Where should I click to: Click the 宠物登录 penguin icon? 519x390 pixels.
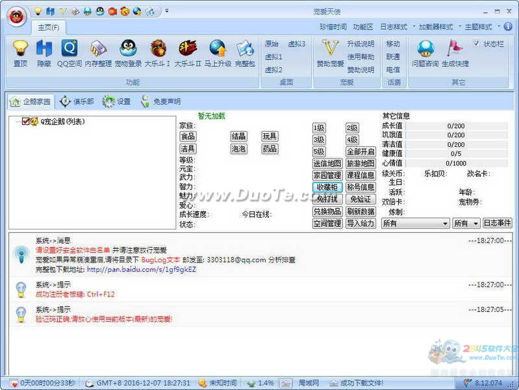pyautogui.click(x=128, y=50)
